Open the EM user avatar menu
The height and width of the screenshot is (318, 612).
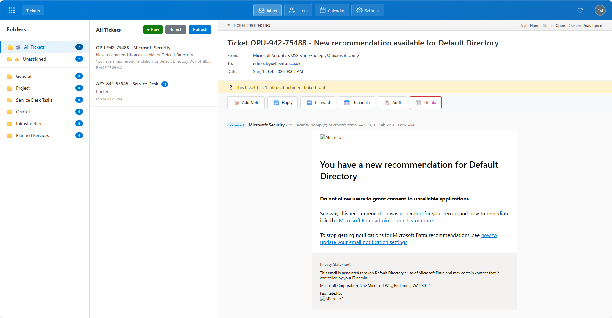click(x=600, y=10)
